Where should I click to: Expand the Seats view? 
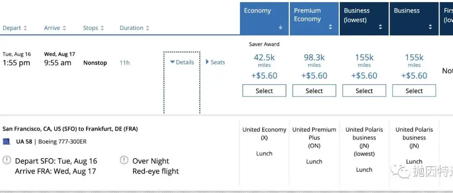click(216, 63)
